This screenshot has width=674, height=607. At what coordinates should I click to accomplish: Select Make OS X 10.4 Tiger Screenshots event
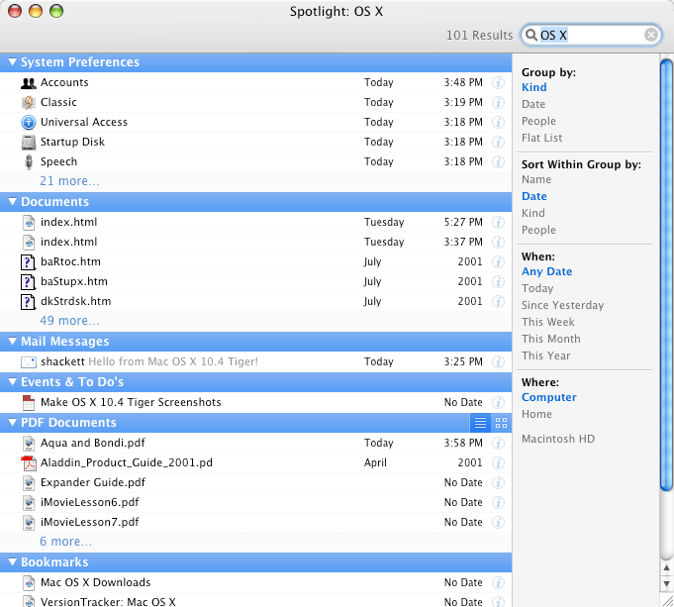coord(131,403)
